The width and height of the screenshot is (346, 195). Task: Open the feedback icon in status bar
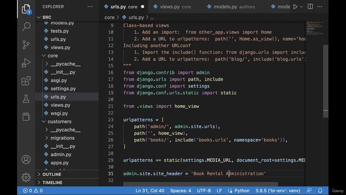[x=309, y=191]
